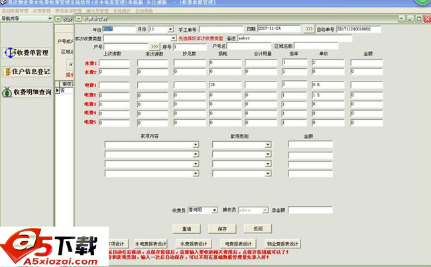Screen dimensions: 431x267
Task: Click the 水电费报表设计 button
Action: coord(151,244)
